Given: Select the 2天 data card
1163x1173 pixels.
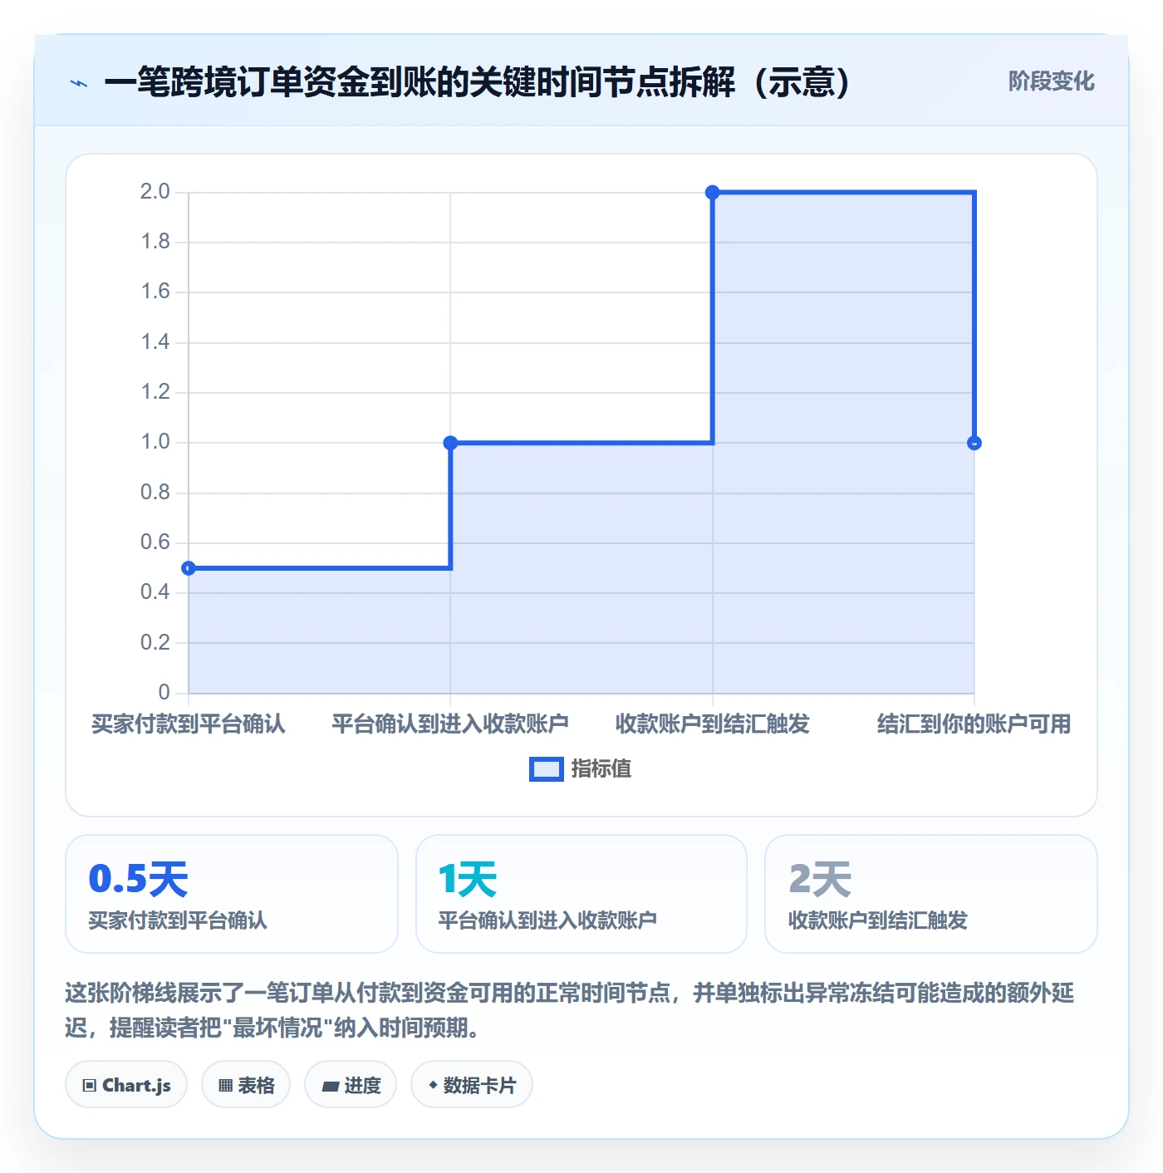Looking at the screenshot, I should click(931, 894).
